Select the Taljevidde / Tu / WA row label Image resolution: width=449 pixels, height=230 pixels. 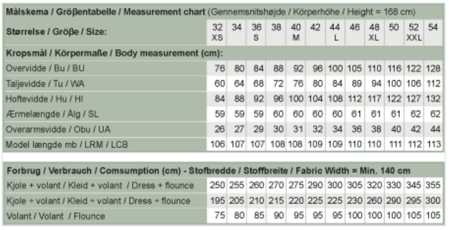coord(45,84)
